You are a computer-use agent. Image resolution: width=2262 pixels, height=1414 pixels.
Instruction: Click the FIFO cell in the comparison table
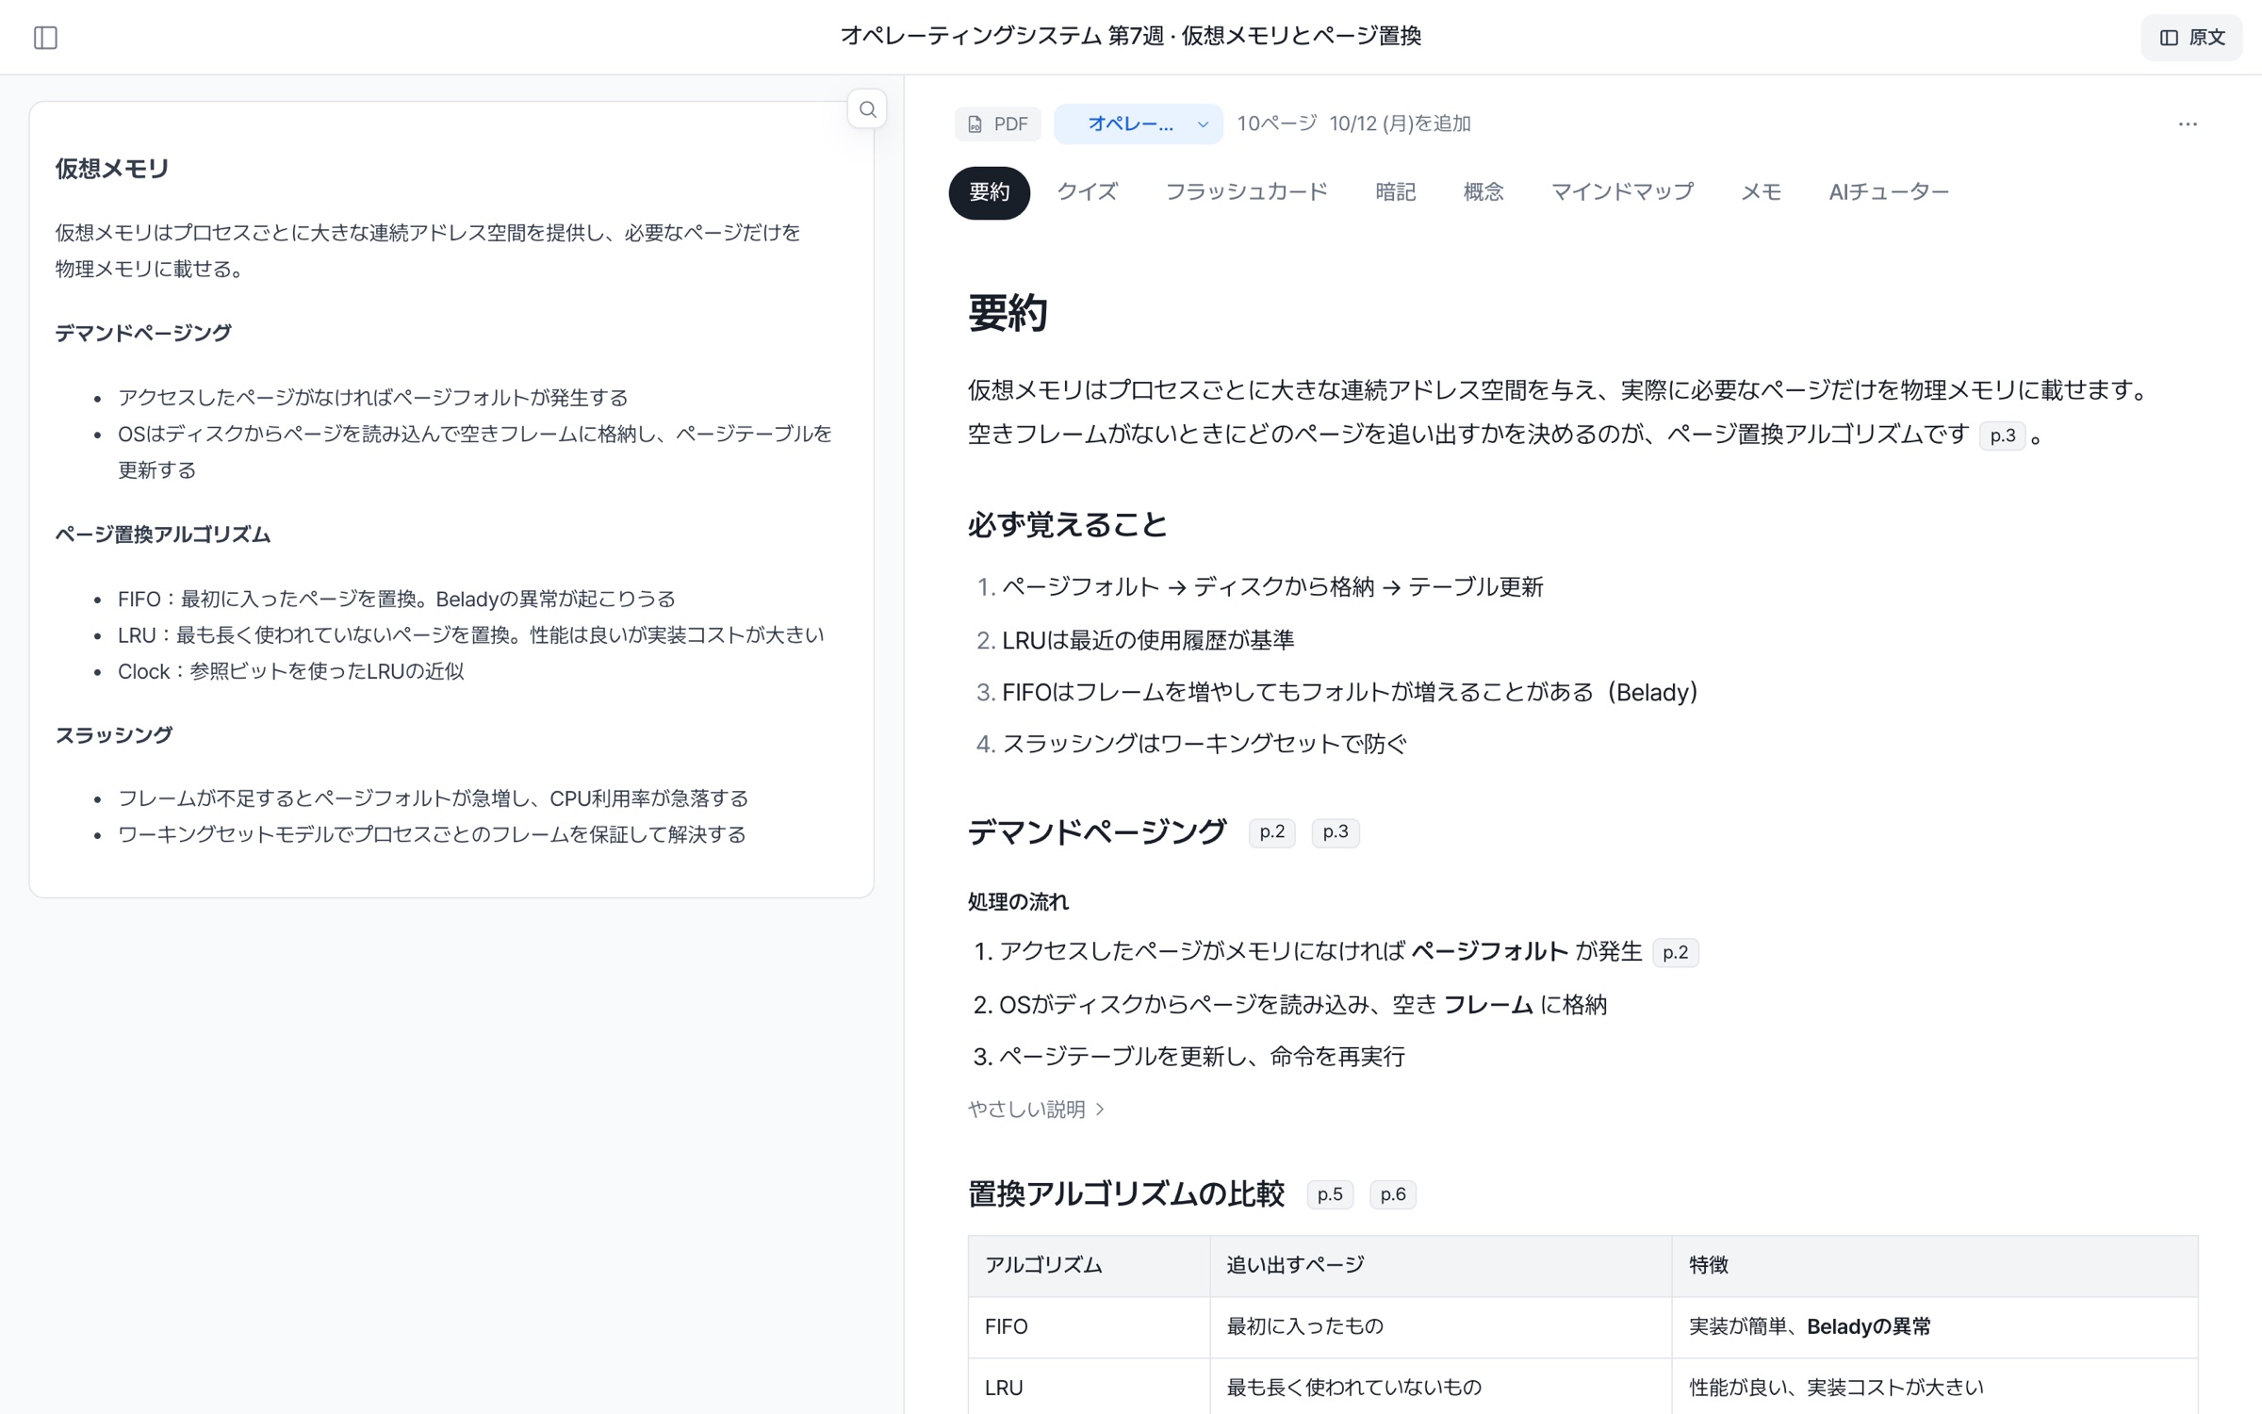pyautogui.click(x=1089, y=1327)
